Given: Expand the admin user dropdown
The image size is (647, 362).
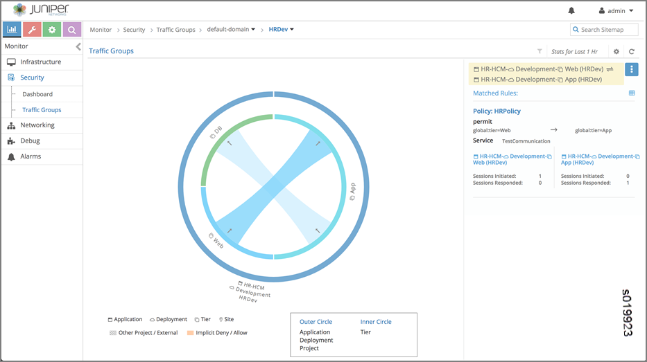Looking at the screenshot, I should click(616, 11).
